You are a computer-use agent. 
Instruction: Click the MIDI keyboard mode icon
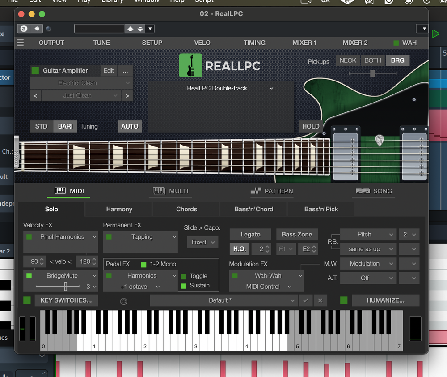[x=60, y=191]
